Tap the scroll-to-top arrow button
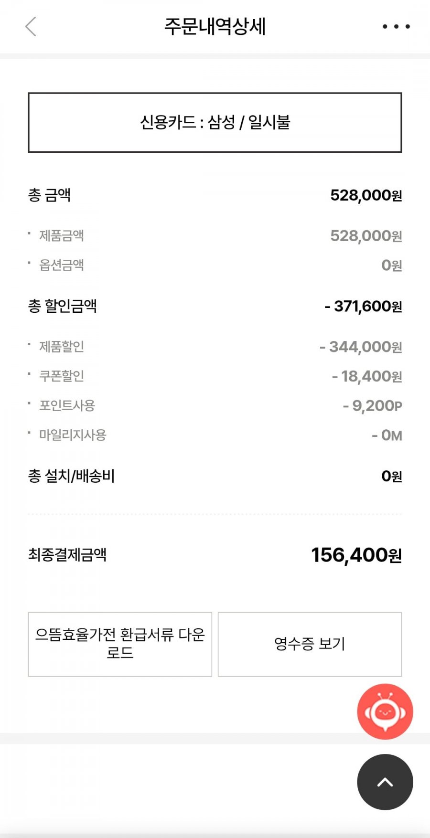The height and width of the screenshot is (838, 430). (x=385, y=782)
